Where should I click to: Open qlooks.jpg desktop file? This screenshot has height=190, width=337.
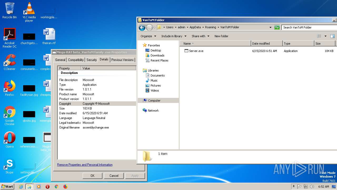point(29,116)
